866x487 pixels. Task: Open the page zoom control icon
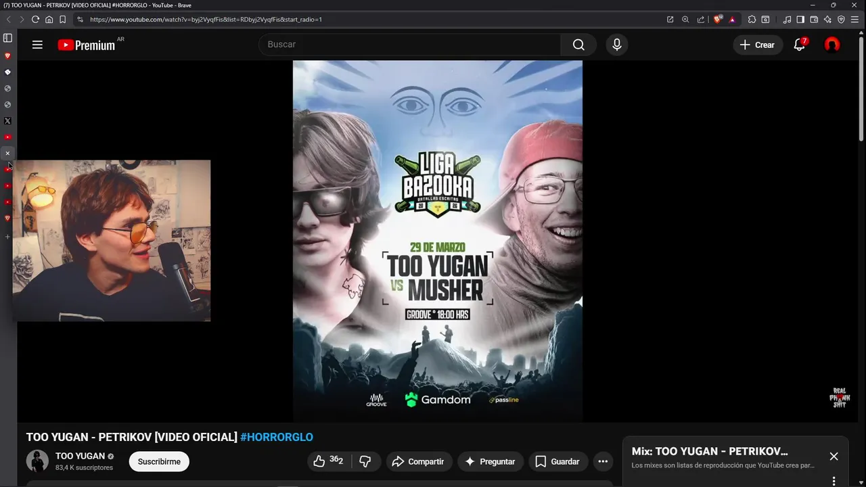coord(685,20)
